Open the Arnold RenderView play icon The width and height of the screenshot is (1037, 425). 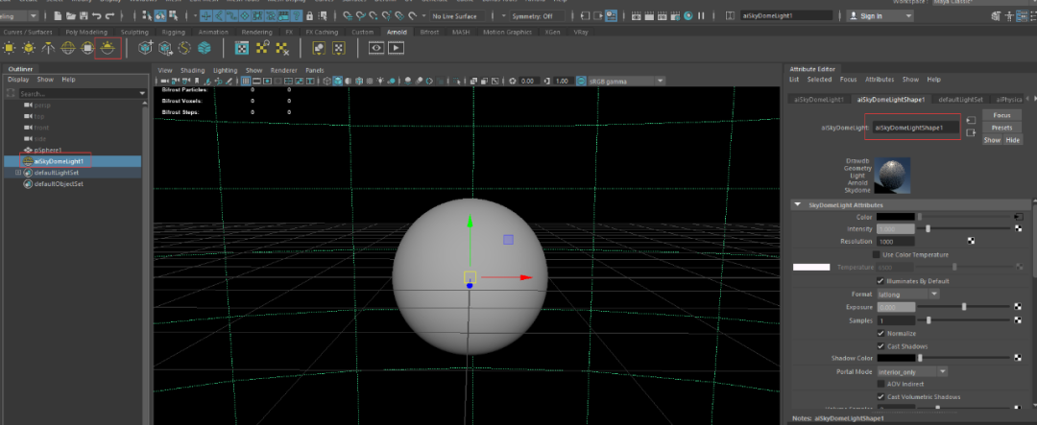(396, 48)
